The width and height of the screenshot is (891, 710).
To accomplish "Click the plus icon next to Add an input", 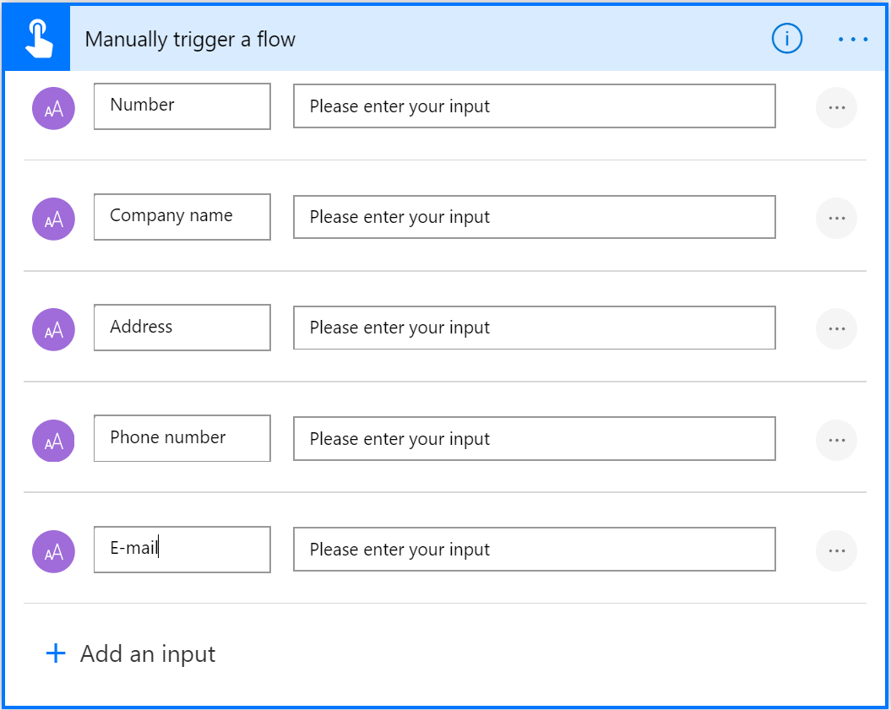I will [56, 653].
